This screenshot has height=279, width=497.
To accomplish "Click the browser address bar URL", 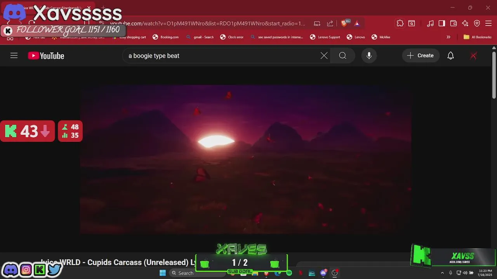I will point(208,24).
